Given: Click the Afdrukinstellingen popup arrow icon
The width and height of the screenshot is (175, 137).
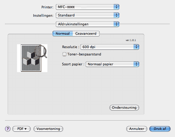Looking at the screenshot, I should point(116,24).
